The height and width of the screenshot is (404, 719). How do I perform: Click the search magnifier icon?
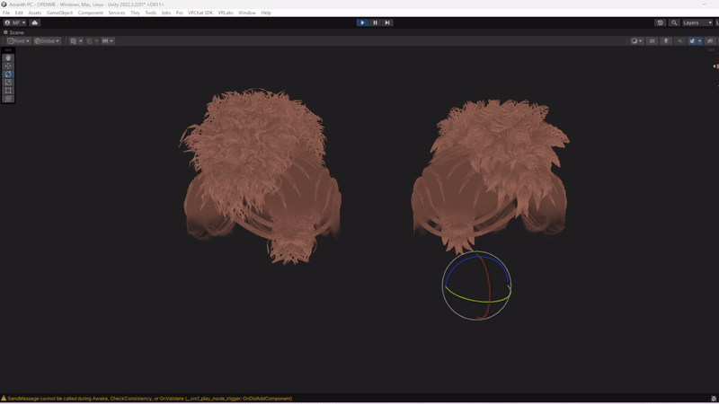(674, 22)
